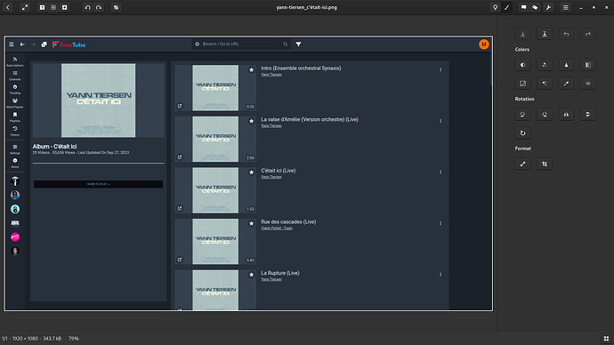The width and height of the screenshot is (614, 345).
Task: Click the La Rupture (Live) track title
Action: pos(280,273)
